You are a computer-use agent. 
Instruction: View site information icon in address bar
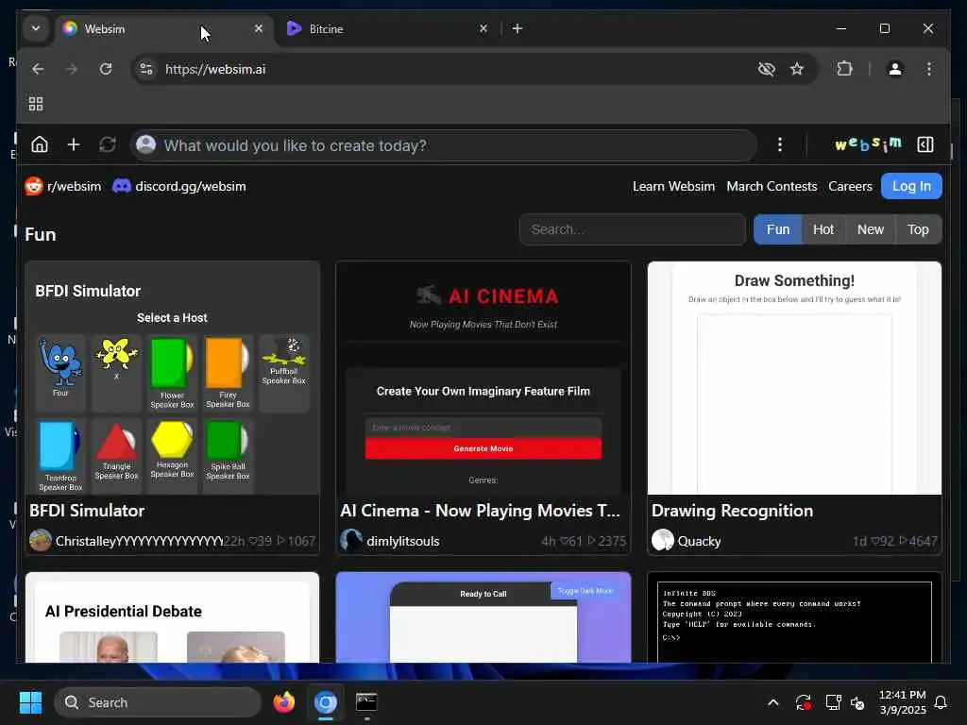tap(146, 69)
